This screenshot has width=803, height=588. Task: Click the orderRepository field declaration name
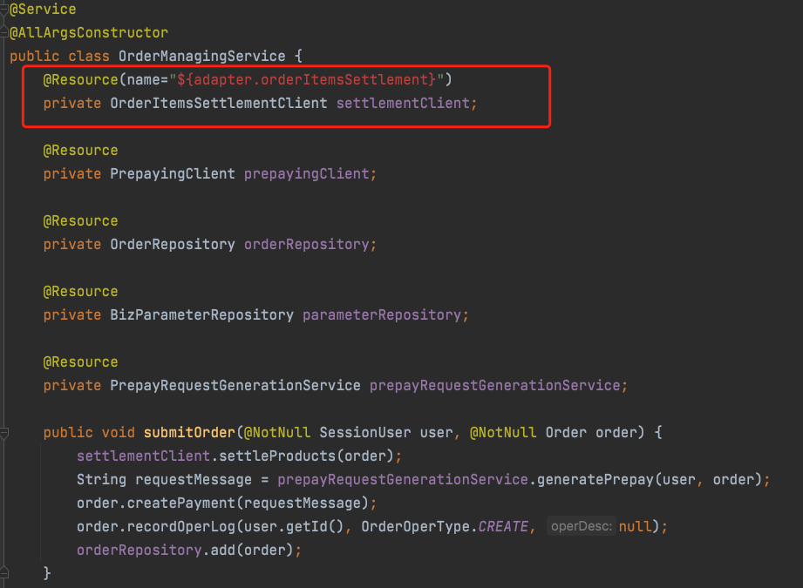(x=307, y=245)
